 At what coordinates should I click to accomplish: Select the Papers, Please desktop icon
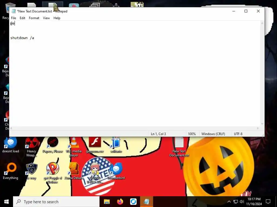53,145
